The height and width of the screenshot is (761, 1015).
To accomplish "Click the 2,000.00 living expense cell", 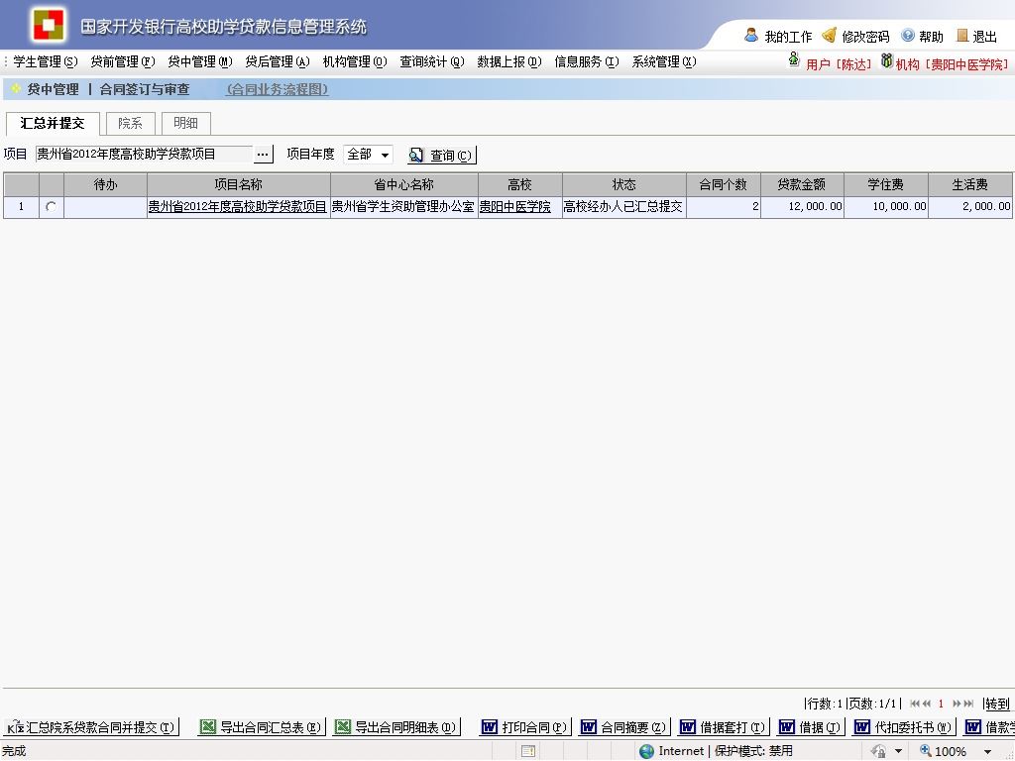I will 970,206.
